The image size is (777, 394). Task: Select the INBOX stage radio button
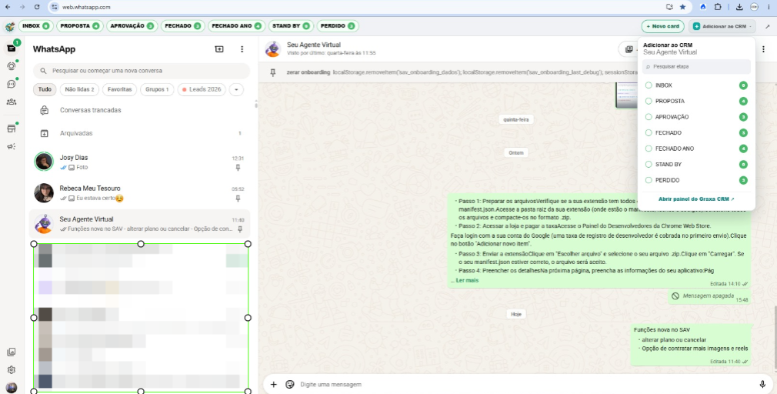[x=649, y=85]
